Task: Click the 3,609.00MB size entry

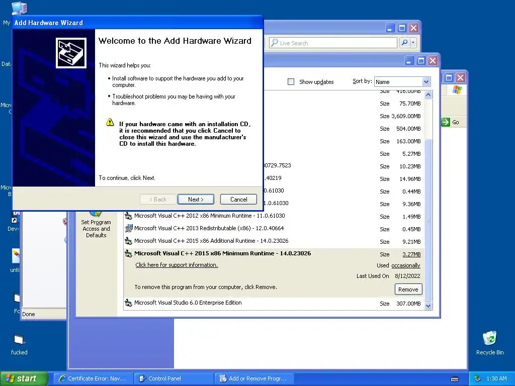Action: pyautogui.click(x=406, y=116)
